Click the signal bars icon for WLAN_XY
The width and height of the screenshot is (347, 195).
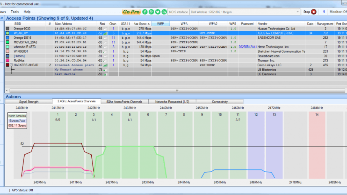pyautogui.click(x=105, y=33)
